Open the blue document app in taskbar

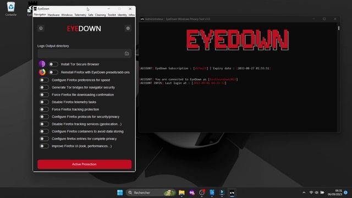point(212,193)
